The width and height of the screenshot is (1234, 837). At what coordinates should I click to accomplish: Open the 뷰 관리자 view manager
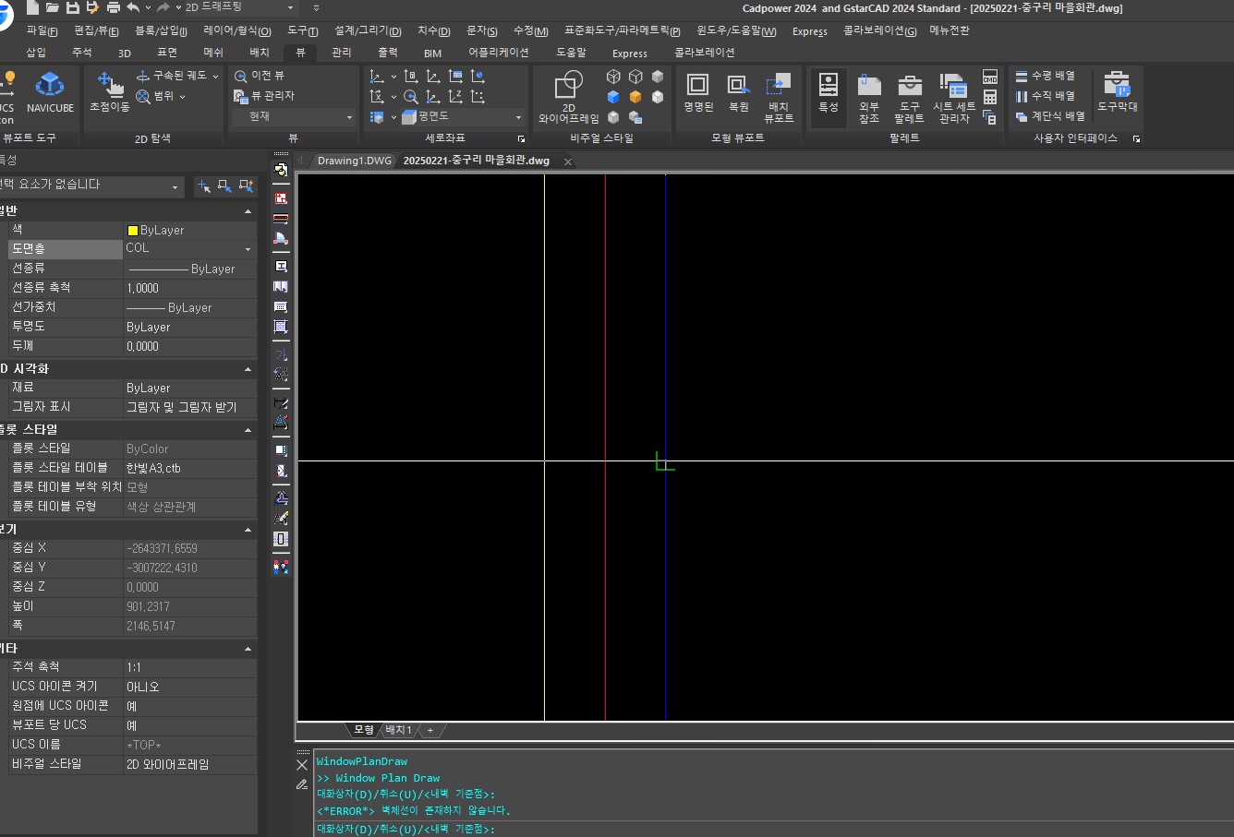tap(264, 96)
